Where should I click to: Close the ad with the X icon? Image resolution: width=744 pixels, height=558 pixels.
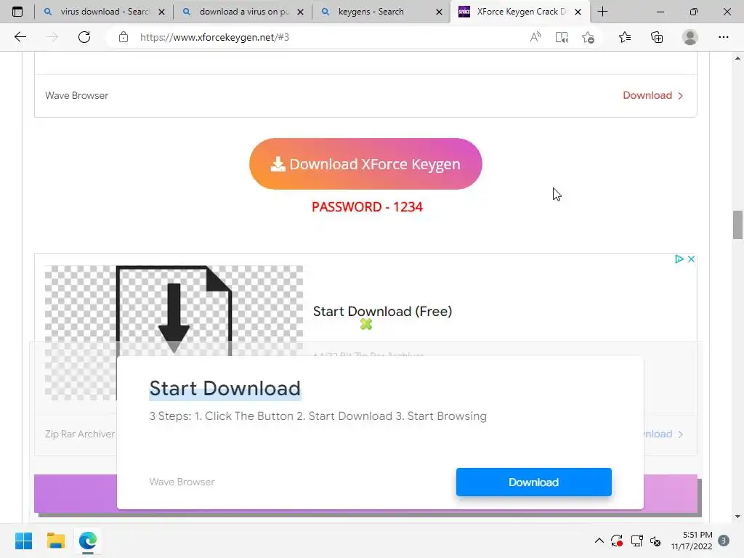pos(692,259)
